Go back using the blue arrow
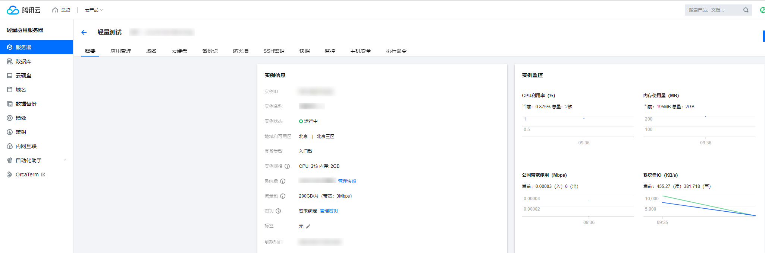Image resolution: width=765 pixels, height=253 pixels. tap(84, 32)
